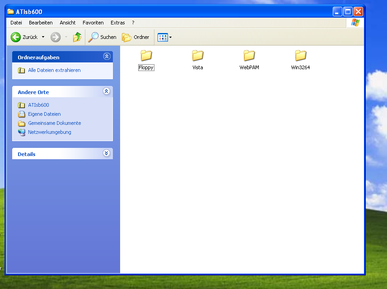Click the extract-all zip icon in Ordneraufgaben
The width and height of the screenshot is (387, 289).
tap(22, 71)
